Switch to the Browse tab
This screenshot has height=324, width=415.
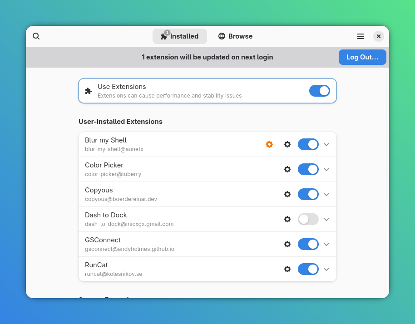coord(235,36)
